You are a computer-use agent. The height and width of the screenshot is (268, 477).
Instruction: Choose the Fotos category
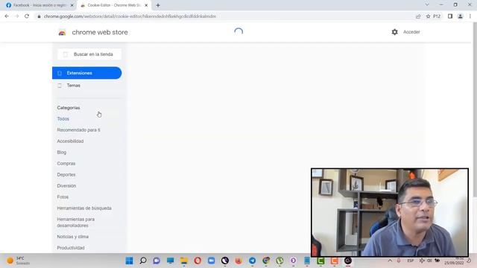[x=63, y=197]
